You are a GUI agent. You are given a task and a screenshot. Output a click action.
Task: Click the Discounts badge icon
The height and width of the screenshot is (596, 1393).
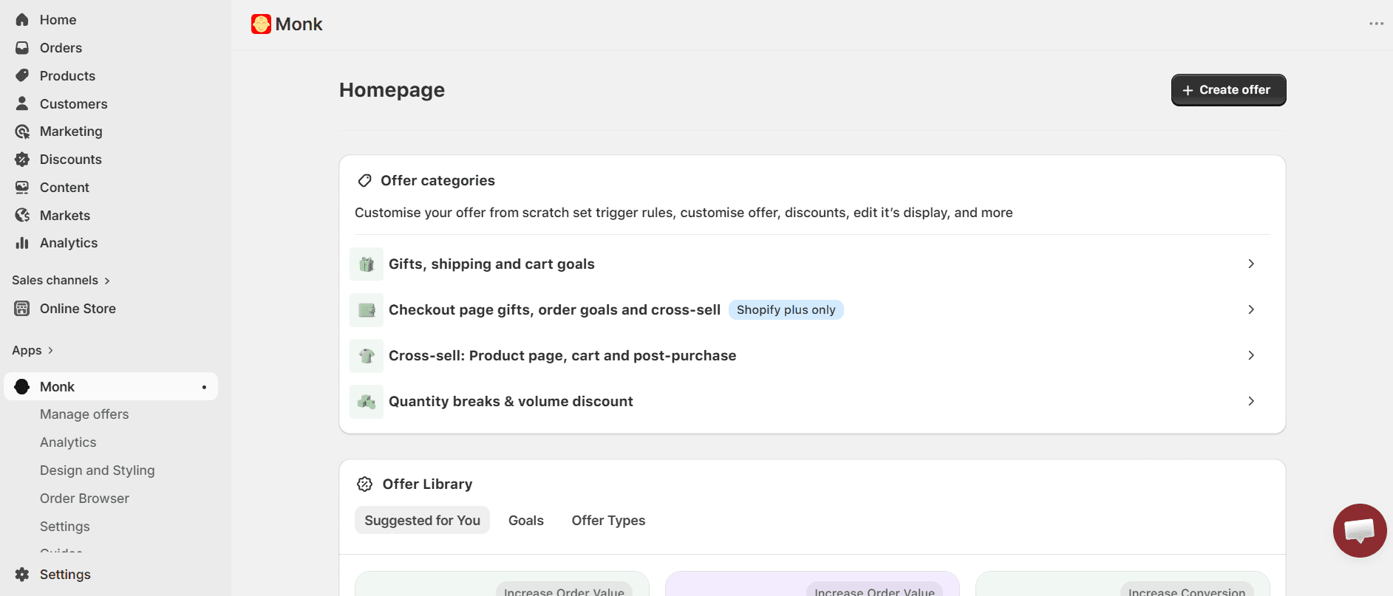coord(22,160)
